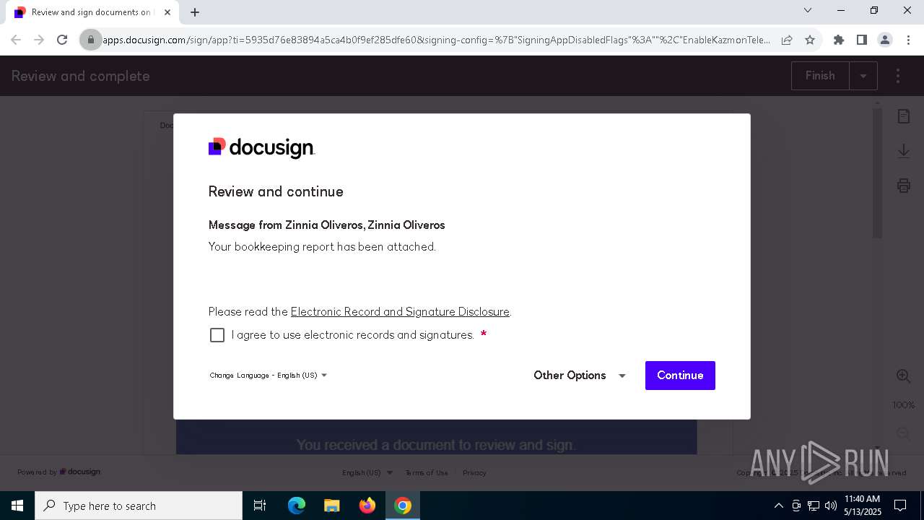Viewport: 924px width, 520px height.
Task: Open File Explorer from taskbar
Action: click(331, 506)
